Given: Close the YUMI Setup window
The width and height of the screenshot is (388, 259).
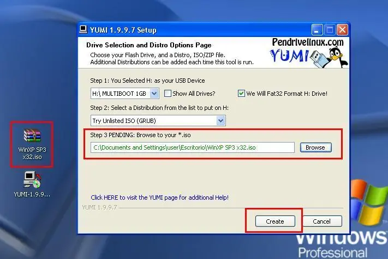Looking at the screenshot, I should tap(343, 30).
